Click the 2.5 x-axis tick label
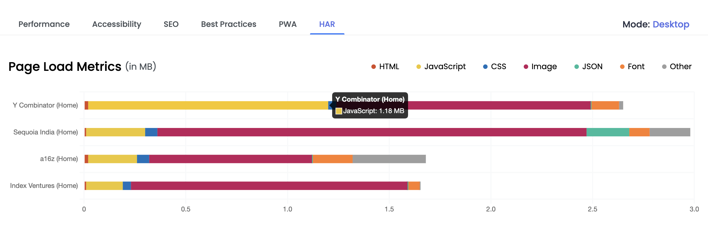Image resolution: width=708 pixels, height=233 pixels. point(593,209)
